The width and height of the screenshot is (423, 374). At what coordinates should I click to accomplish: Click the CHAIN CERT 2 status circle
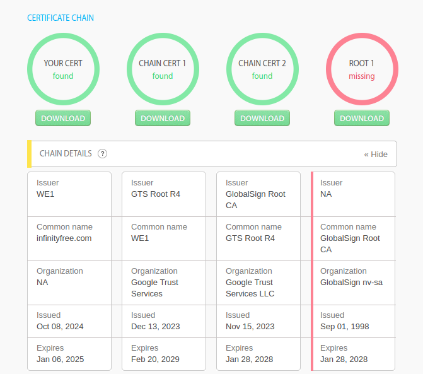(262, 69)
